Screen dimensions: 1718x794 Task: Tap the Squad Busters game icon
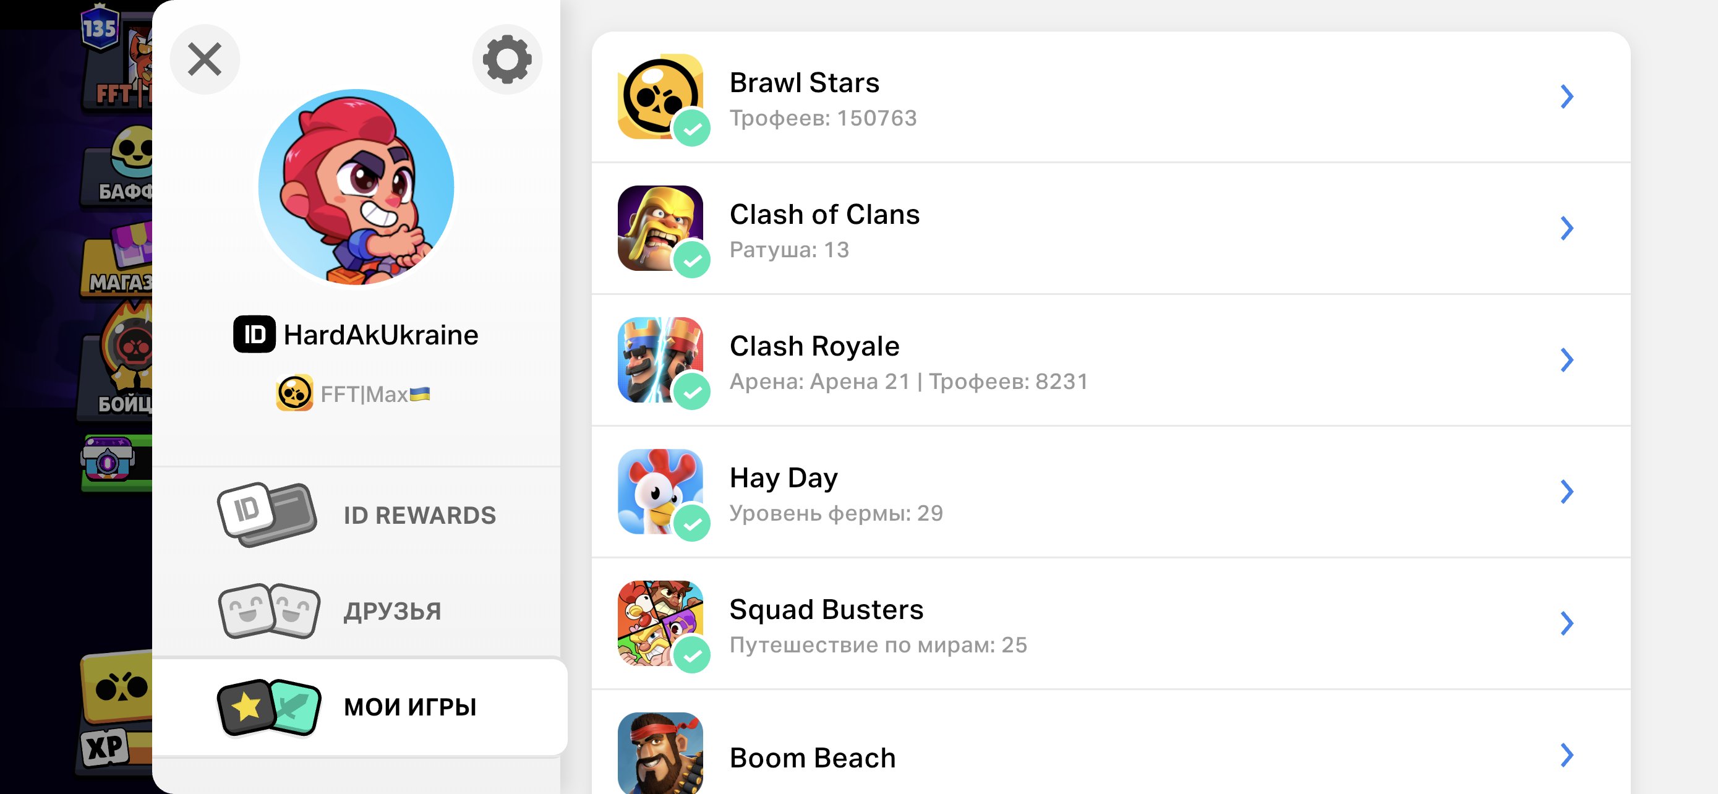pyautogui.click(x=660, y=623)
